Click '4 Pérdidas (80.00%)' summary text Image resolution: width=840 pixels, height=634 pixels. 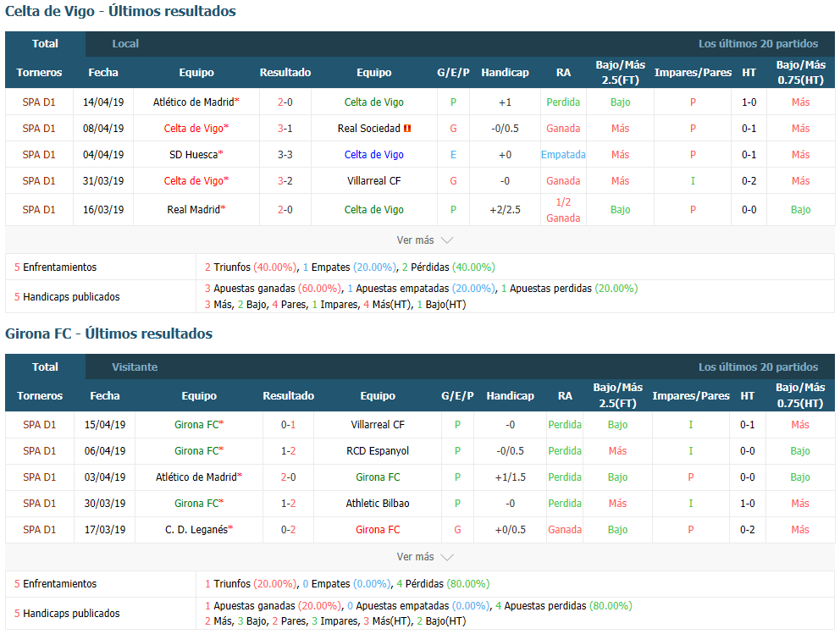tap(443, 584)
